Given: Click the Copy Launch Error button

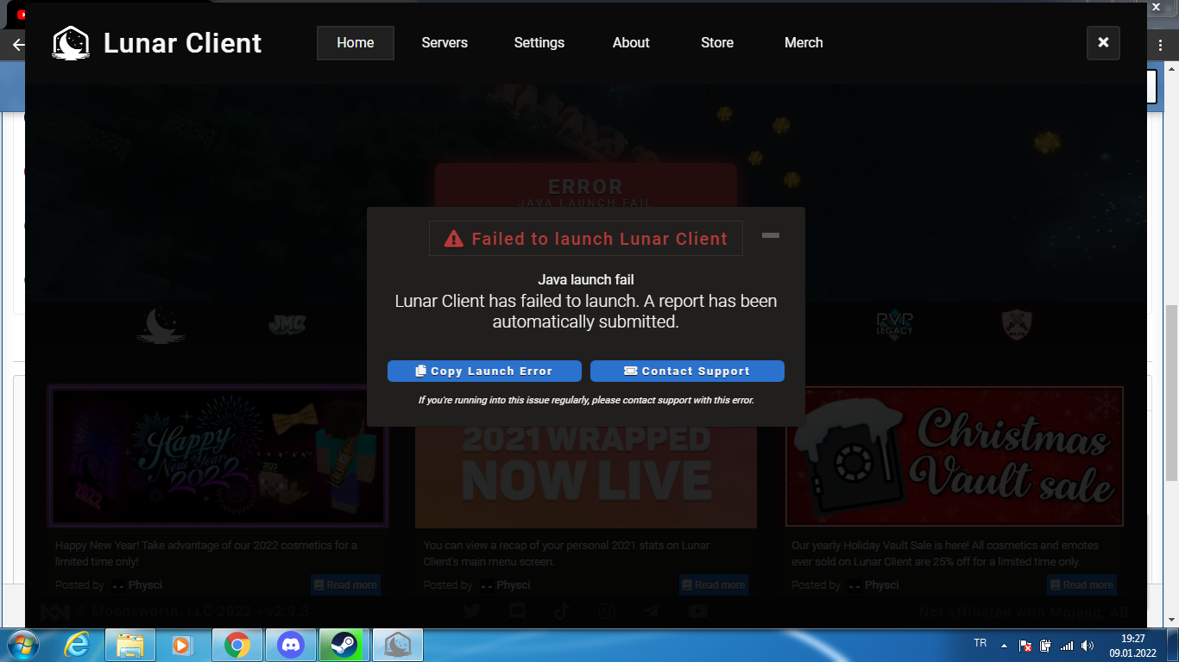Looking at the screenshot, I should pos(484,371).
